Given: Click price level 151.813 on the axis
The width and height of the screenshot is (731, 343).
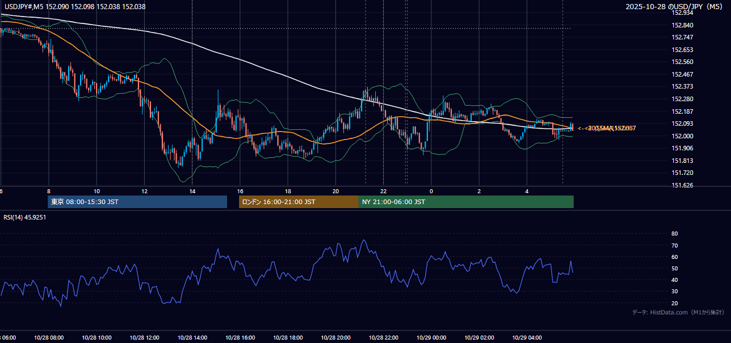Looking at the screenshot, I should [682, 161].
